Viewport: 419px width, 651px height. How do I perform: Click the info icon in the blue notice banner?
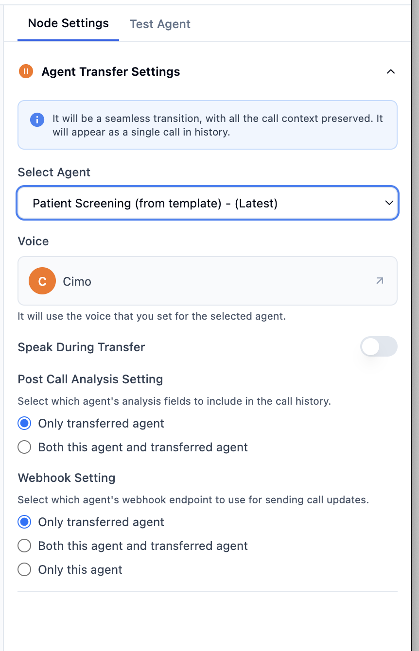pos(37,120)
